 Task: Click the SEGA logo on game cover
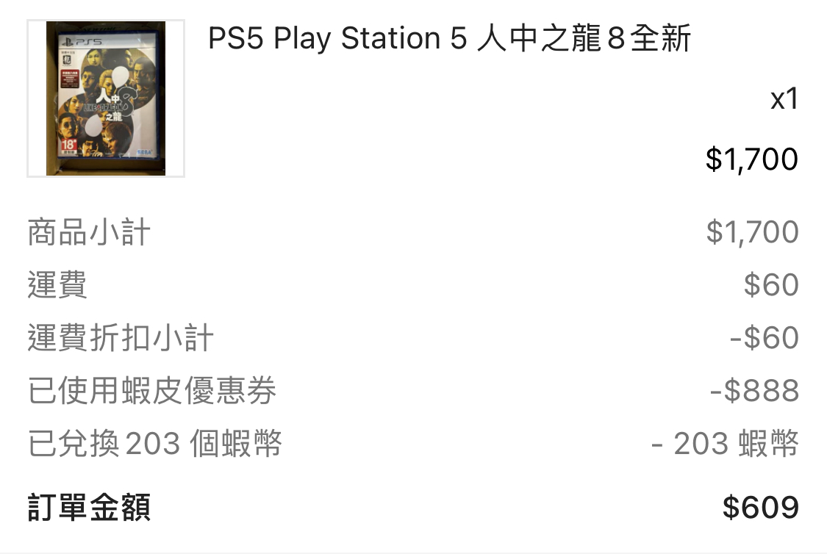144,152
